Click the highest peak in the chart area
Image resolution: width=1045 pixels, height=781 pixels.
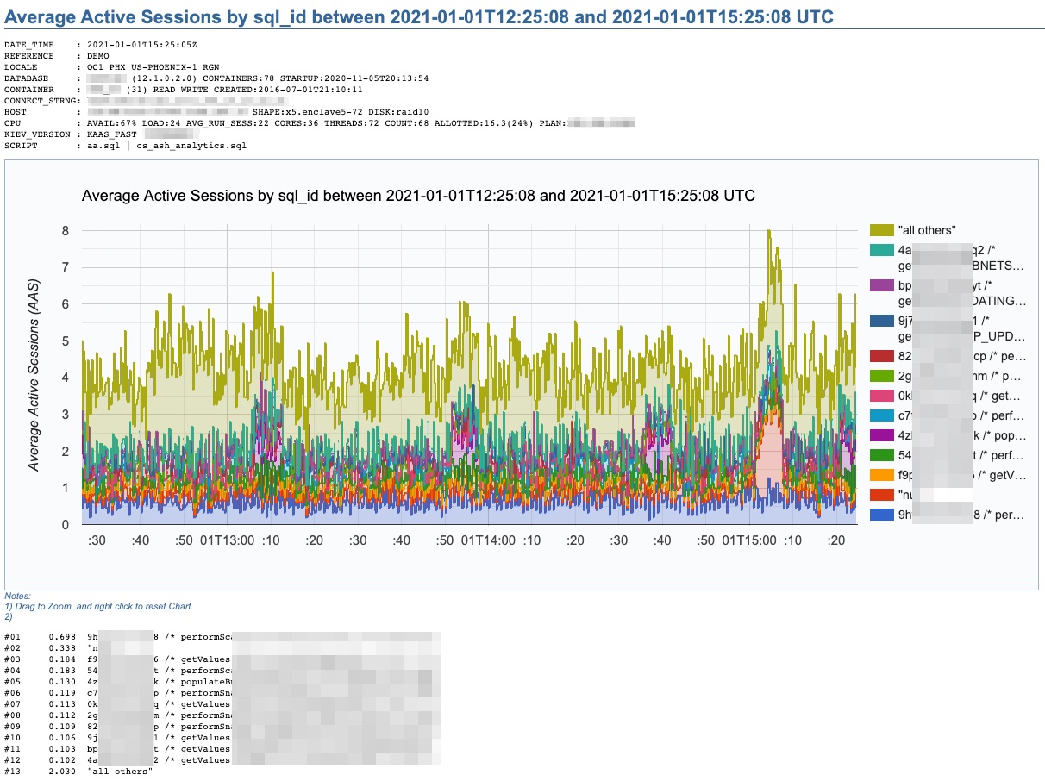point(768,231)
